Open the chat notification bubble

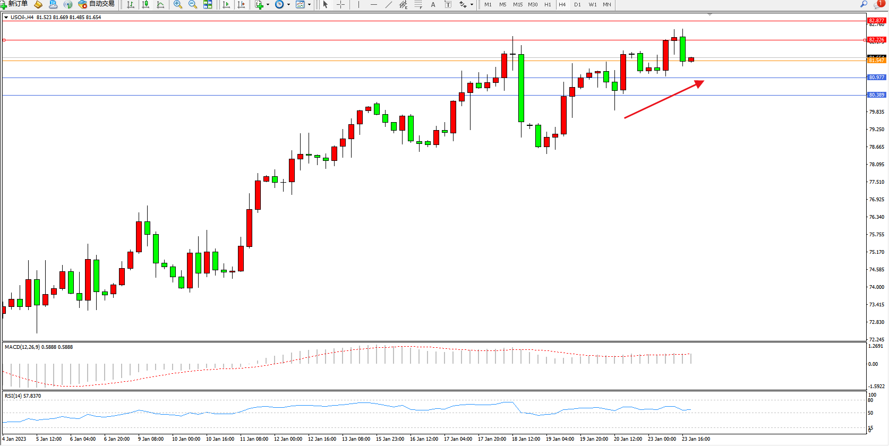(x=879, y=4)
